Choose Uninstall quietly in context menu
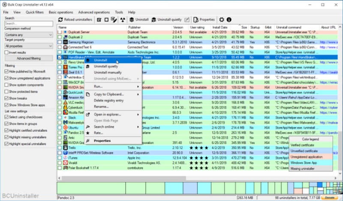The height and width of the screenshot is (201, 343). click(x=113, y=66)
